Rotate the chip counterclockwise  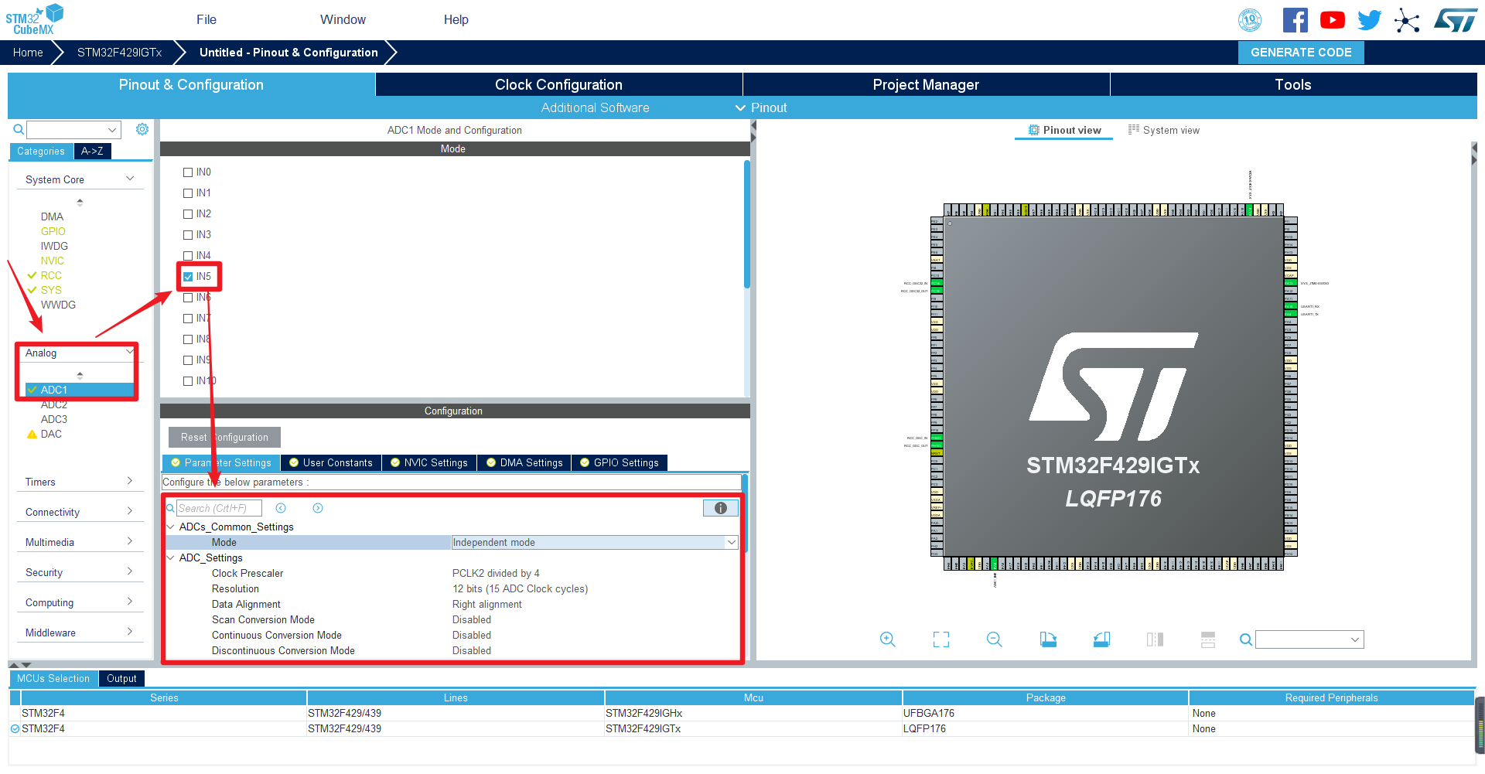click(x=1101, y=639)
